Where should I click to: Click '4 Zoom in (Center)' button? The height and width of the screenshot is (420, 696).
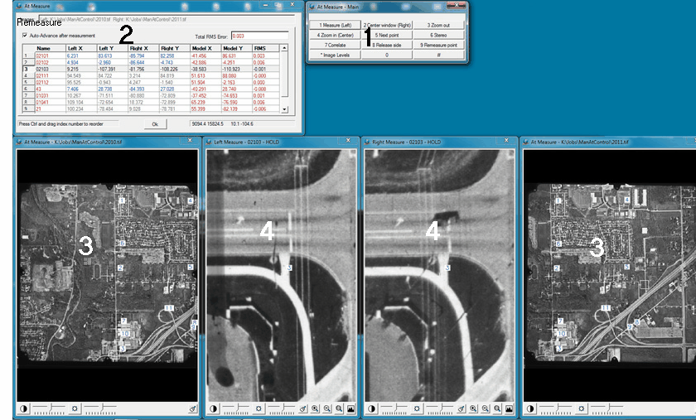[x=335, y=35]
